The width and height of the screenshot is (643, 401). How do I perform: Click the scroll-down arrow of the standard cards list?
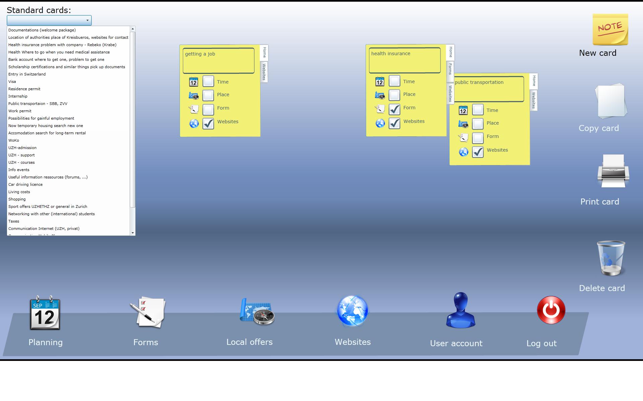click(133, 233)
